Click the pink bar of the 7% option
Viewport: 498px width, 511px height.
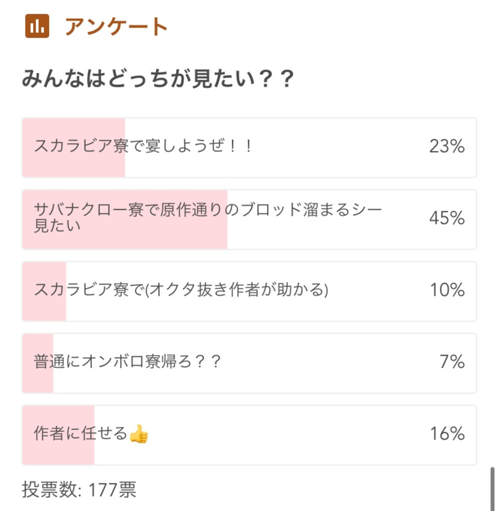coord(38,364)
